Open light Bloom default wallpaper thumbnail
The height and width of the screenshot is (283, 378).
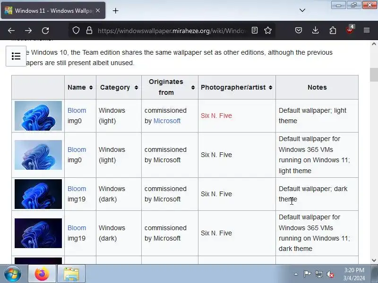38,116
